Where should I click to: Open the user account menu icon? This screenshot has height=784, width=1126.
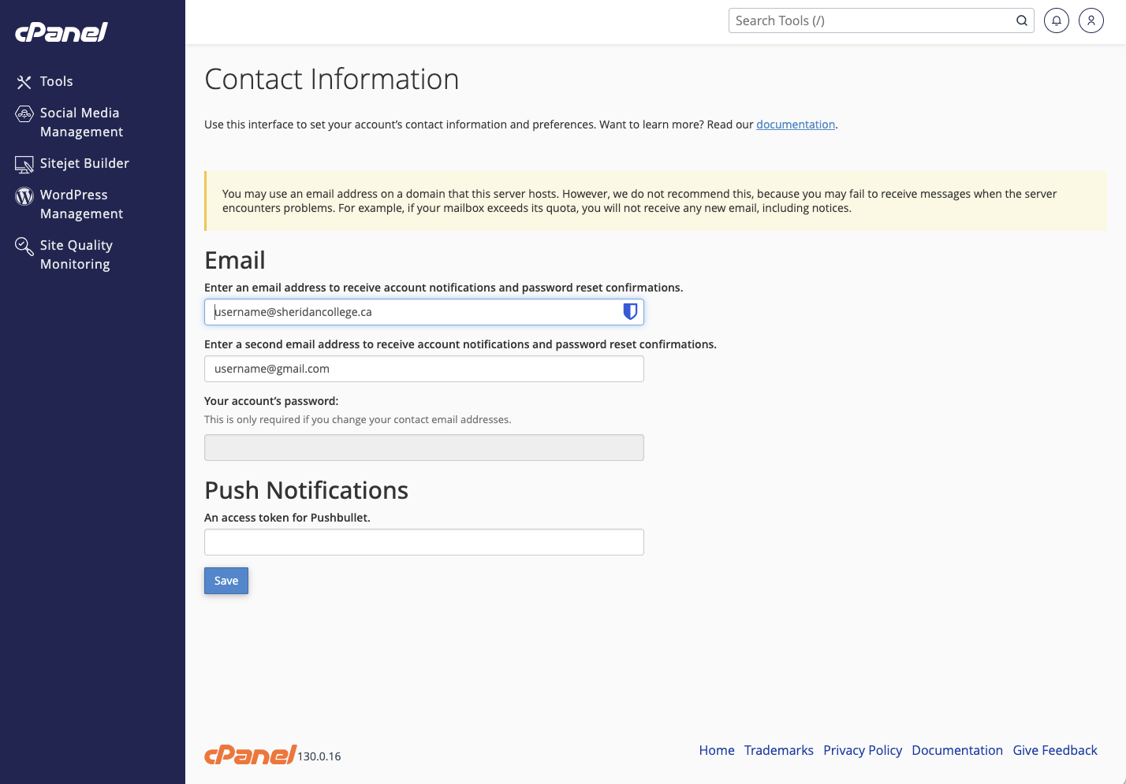1091,20
